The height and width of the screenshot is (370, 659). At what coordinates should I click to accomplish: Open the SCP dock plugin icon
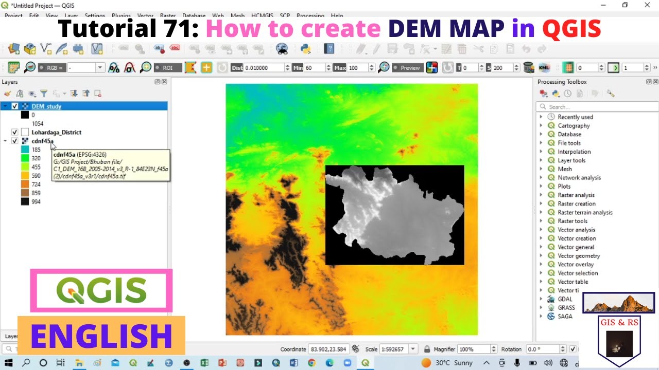coord(13,67)
